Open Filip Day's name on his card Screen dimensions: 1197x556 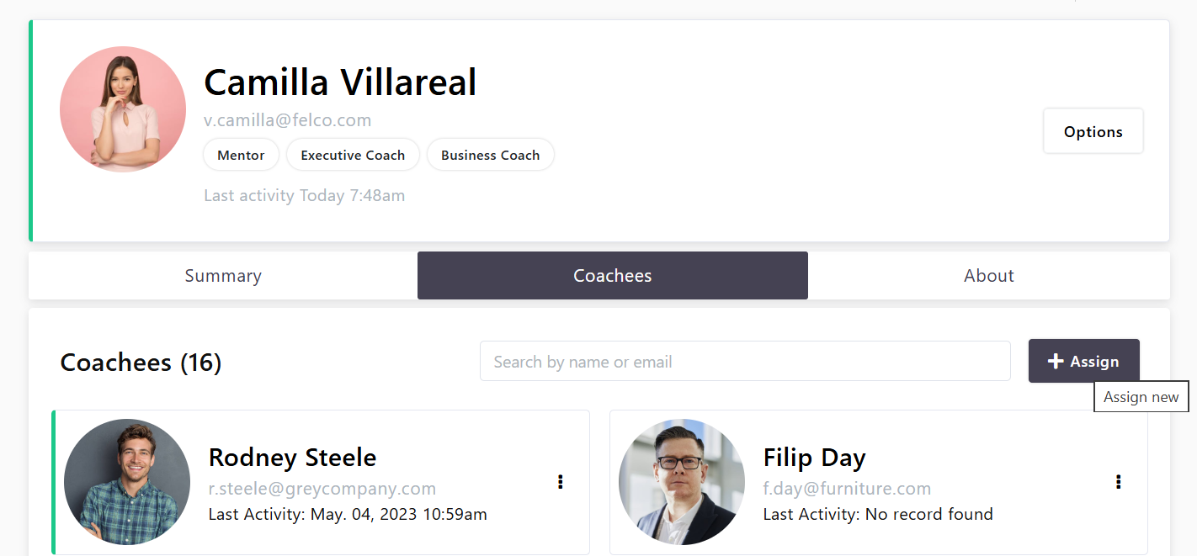pos(814,458)
